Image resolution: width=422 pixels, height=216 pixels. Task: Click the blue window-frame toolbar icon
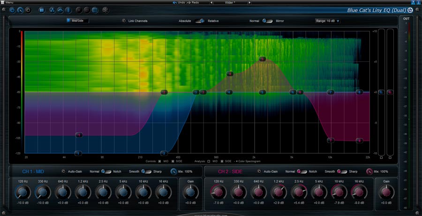click(x=94, y=10)
